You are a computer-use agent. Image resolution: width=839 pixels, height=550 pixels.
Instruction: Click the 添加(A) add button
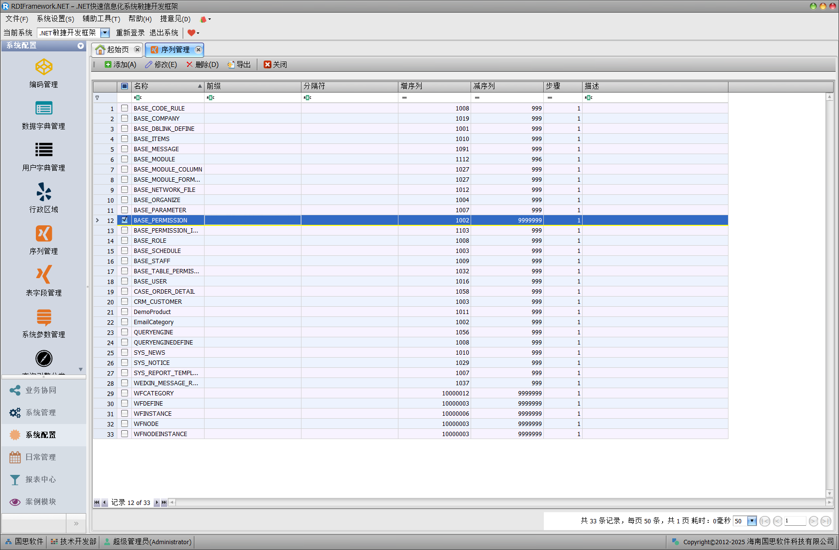click(121, 64)
